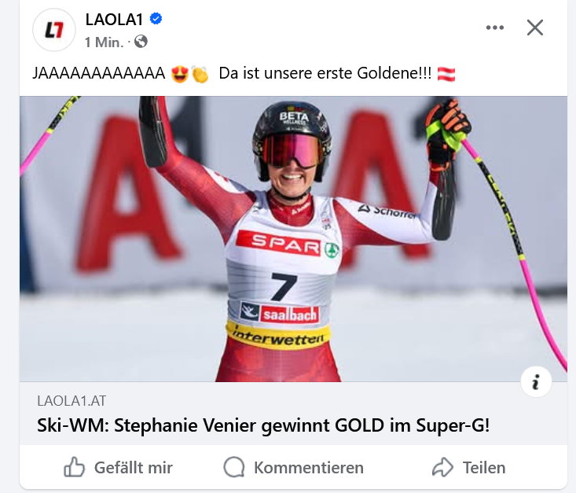Viewport: 576px width, 493px height.
Task: Click the post caption text
Action: click(x=244, y=74)
